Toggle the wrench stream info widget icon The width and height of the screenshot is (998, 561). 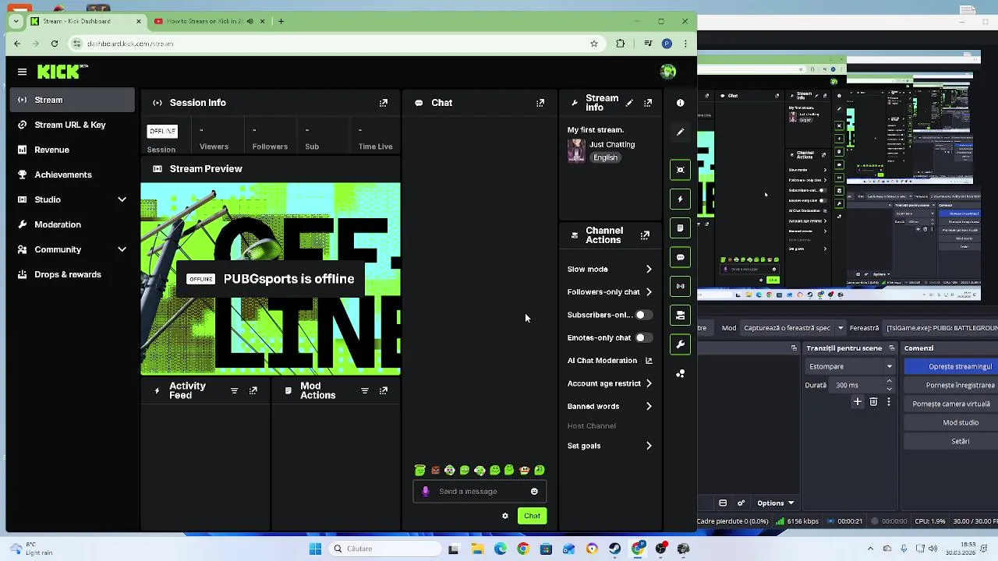pos(681,344)
